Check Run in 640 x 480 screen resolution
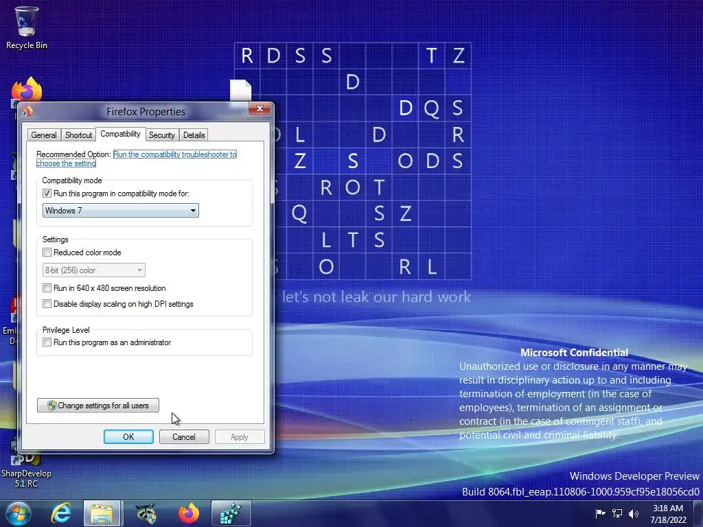Screen dimensions: 703x527 (47, 288)
